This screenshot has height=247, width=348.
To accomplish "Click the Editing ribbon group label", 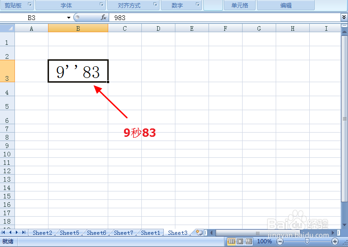I will coord(286,5).
